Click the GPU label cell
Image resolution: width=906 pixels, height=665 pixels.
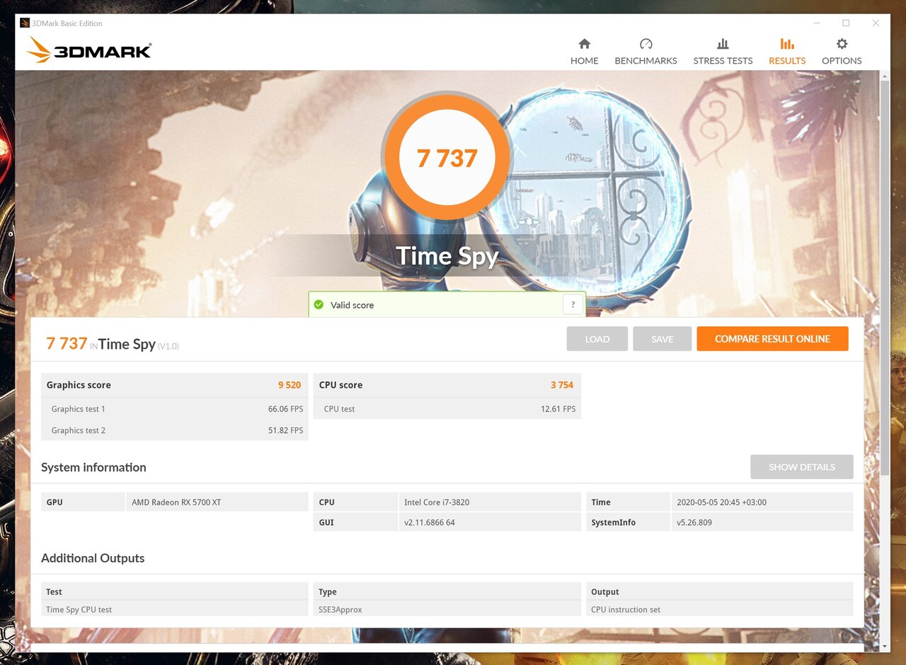click(x=83, y=502)
